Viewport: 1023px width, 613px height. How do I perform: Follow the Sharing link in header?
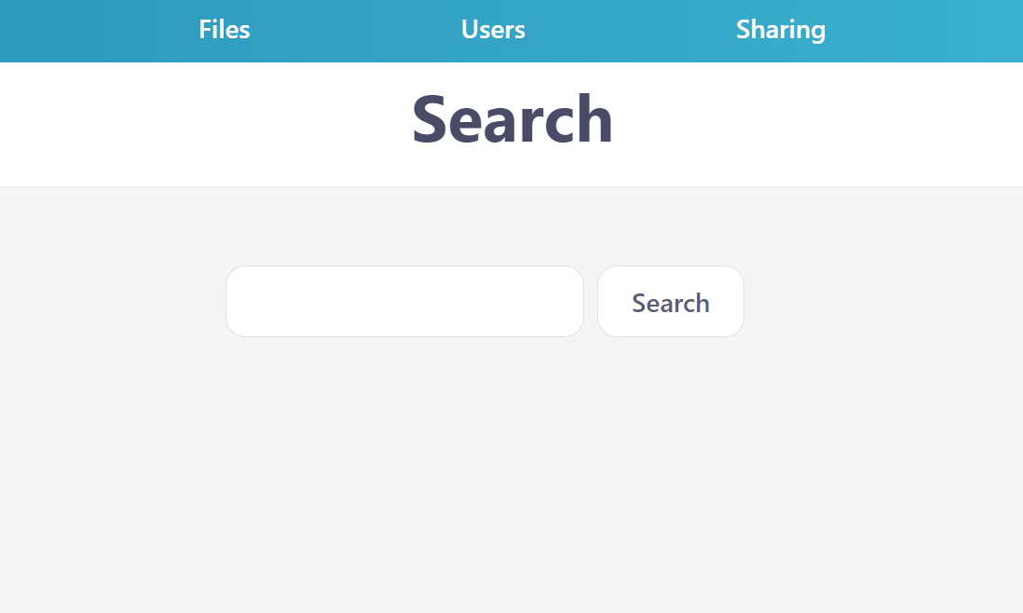(x=781, y=30)
